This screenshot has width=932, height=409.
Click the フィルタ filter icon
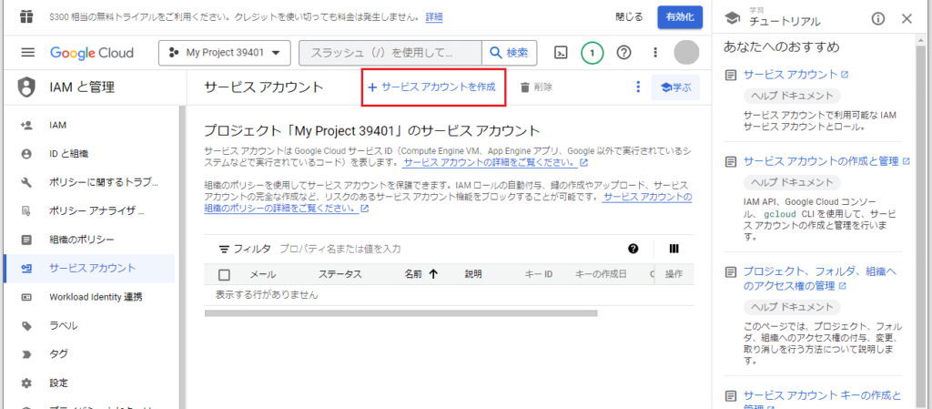224,249
